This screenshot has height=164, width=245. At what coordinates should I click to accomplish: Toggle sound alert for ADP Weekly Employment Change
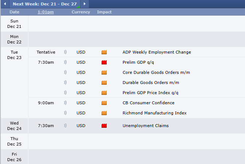(66, 52)
